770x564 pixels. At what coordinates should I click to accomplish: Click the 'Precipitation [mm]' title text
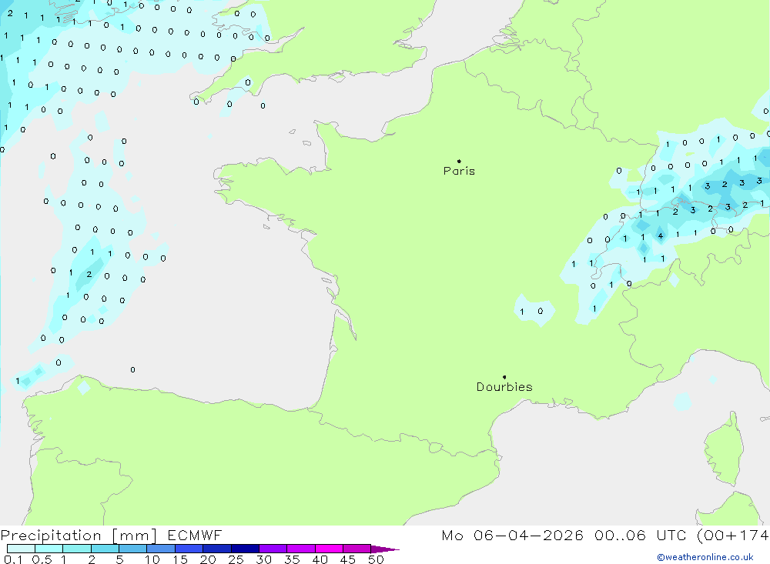[x=79, y=536]
